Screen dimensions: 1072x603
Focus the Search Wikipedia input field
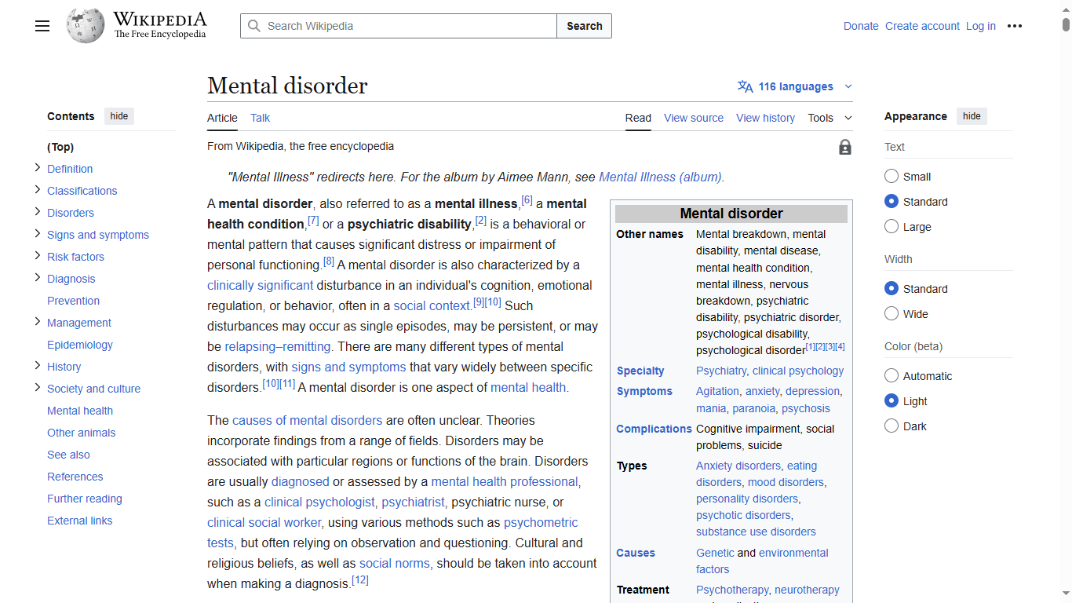[399, 26]
